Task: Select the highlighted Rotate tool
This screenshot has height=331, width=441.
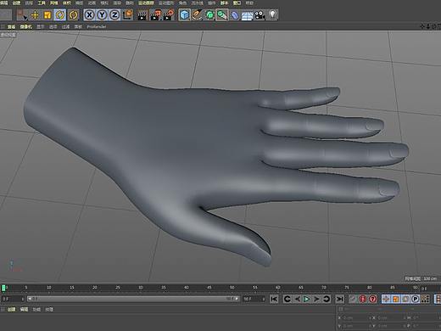Action: pos(60,14)
